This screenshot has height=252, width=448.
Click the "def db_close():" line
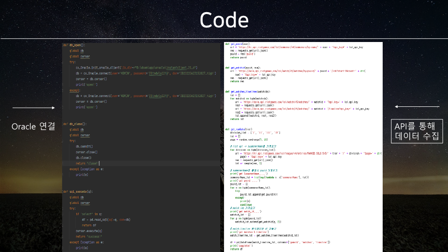(75, 124)
